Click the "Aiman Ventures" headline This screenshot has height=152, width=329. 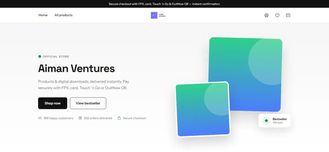coord(76,68)
